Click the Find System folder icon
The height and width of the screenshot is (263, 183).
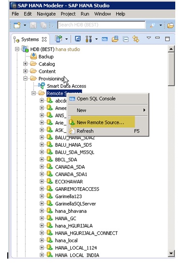115,39
